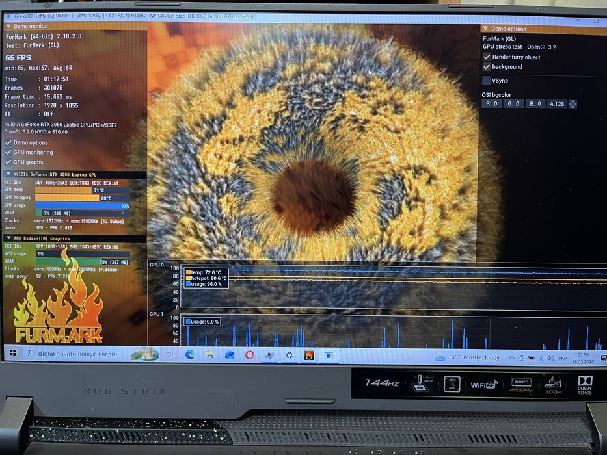This screenshot has width=607, height=455.
Task: Click the Windows Start button
Action: tap(13, 353)
